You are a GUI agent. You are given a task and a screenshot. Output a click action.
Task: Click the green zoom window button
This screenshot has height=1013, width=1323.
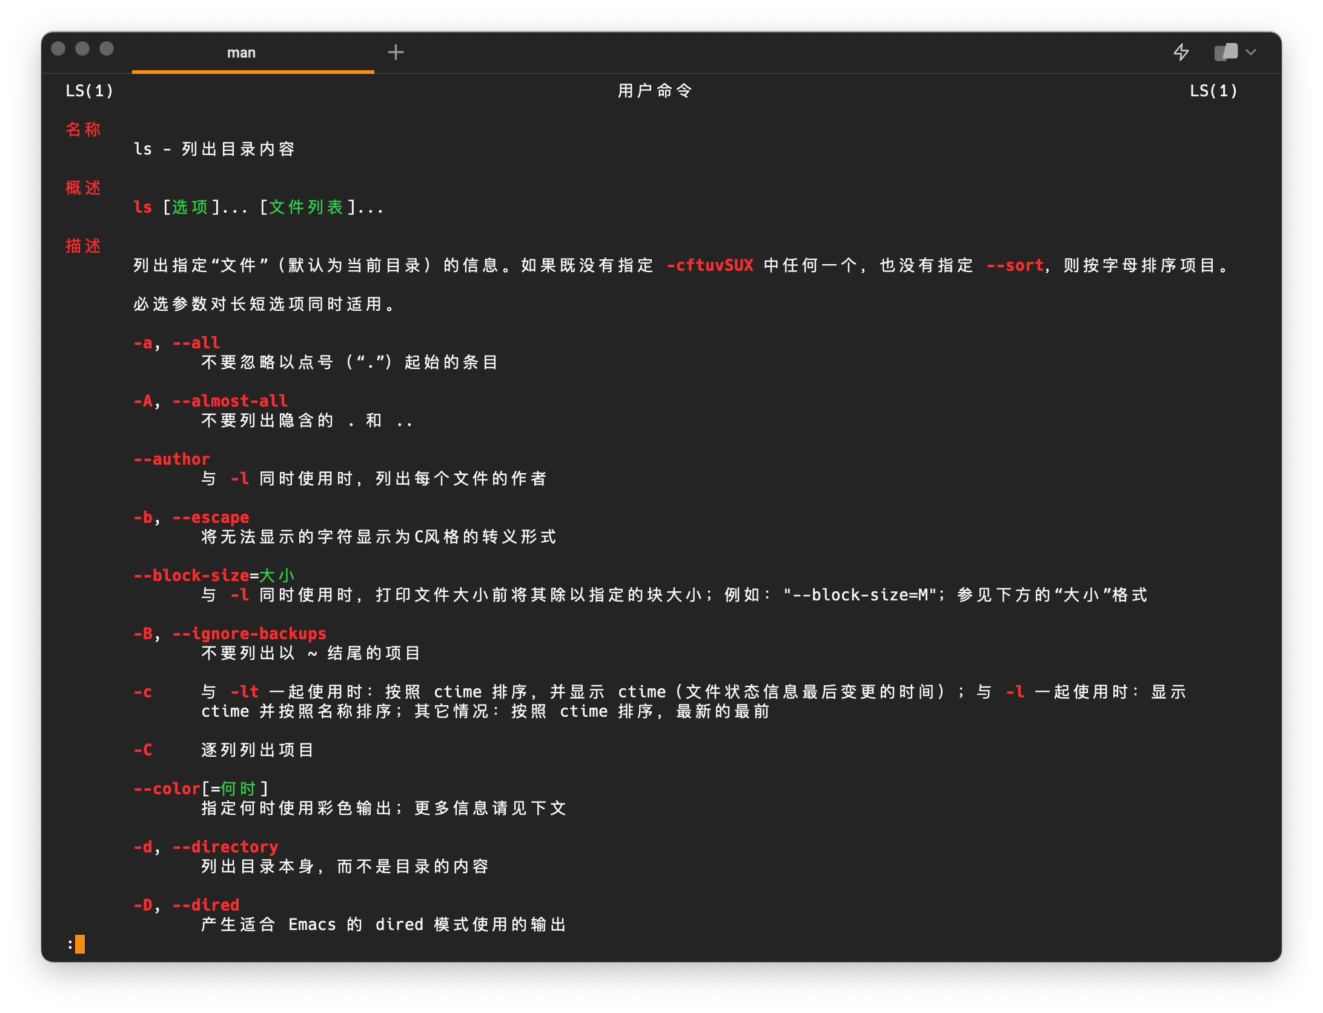tap(107, 48)
